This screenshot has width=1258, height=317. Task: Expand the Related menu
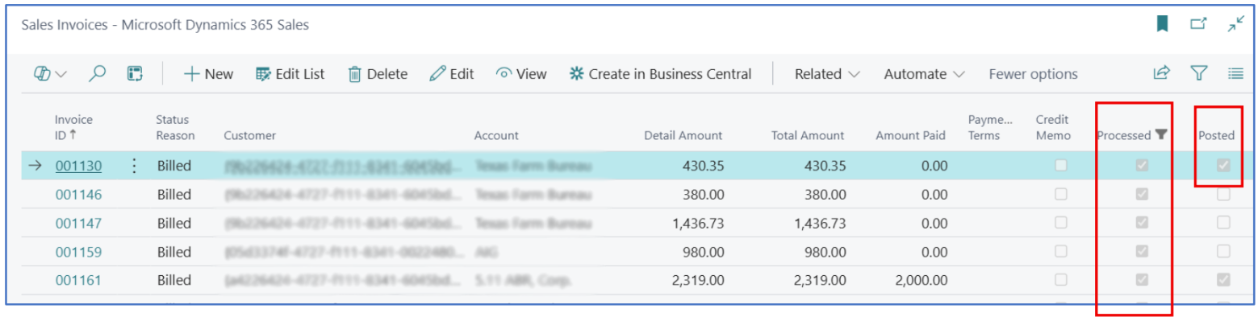click(x=827, y=74)
